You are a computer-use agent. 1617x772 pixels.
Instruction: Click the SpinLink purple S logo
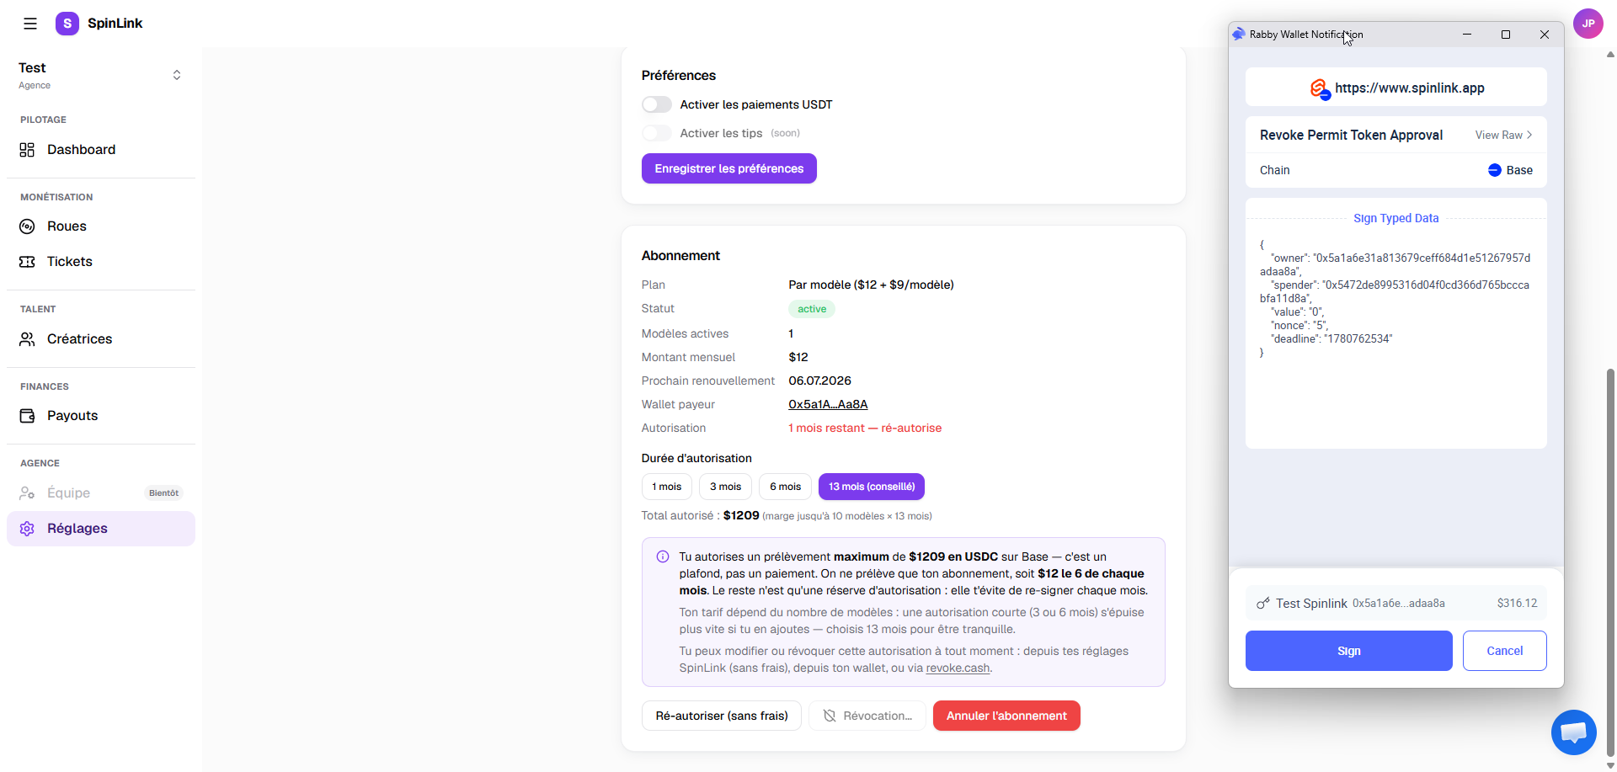point(67,24)
